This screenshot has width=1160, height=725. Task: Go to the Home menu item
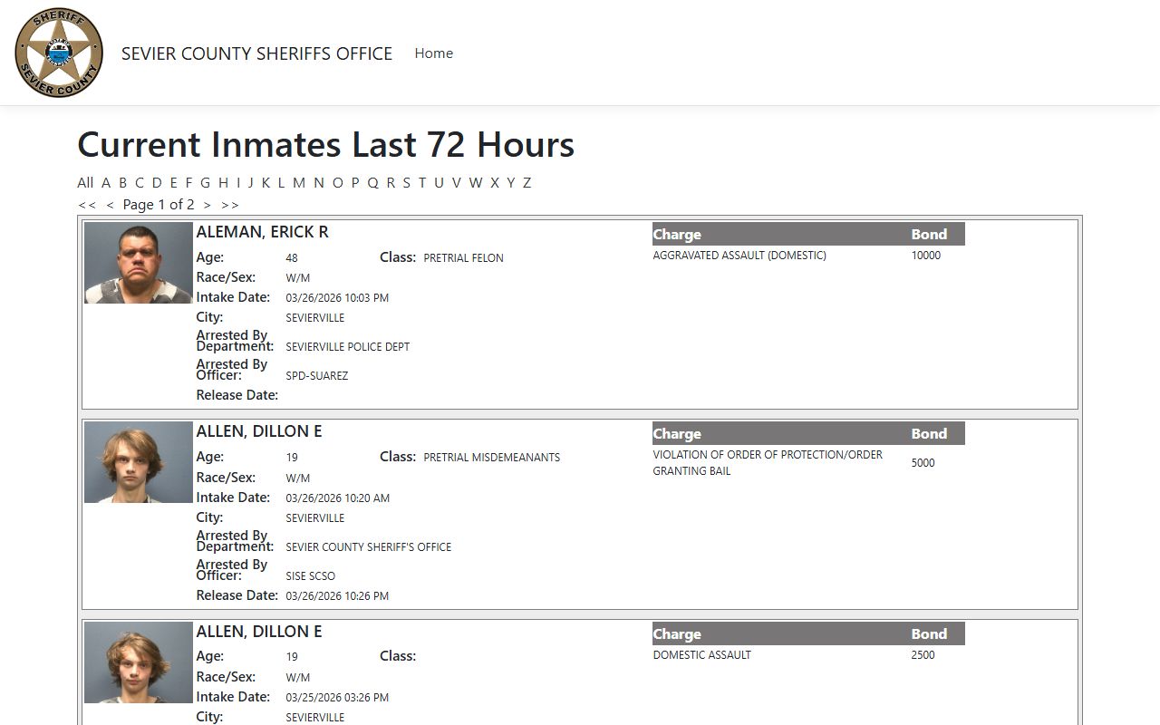434,53
